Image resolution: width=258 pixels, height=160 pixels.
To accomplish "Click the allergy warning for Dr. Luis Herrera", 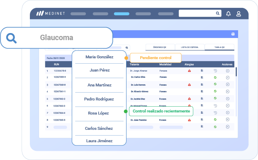I will pyautogui.click(x=190, y=85).
